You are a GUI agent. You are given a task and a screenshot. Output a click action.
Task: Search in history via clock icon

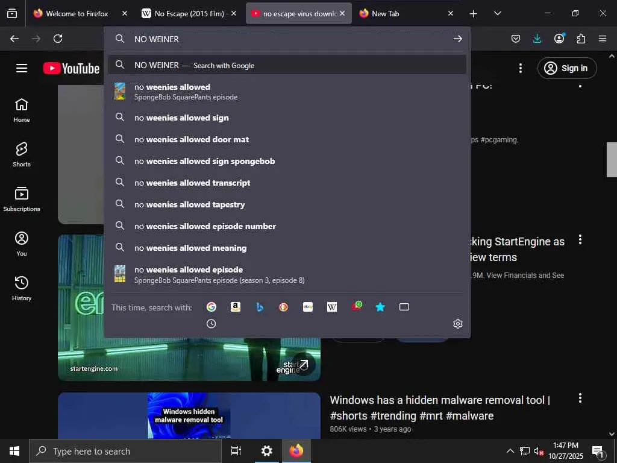click(211, 324)
